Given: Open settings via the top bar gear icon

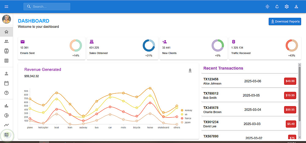Looking at the screenshot, I should [286, 7].
